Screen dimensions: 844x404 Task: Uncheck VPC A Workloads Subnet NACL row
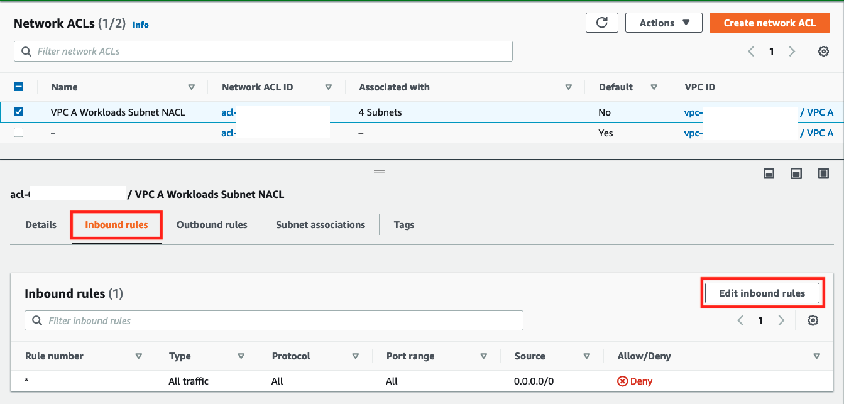coord(19,112)
